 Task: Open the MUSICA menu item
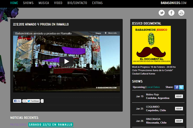(x=44, y=3)
